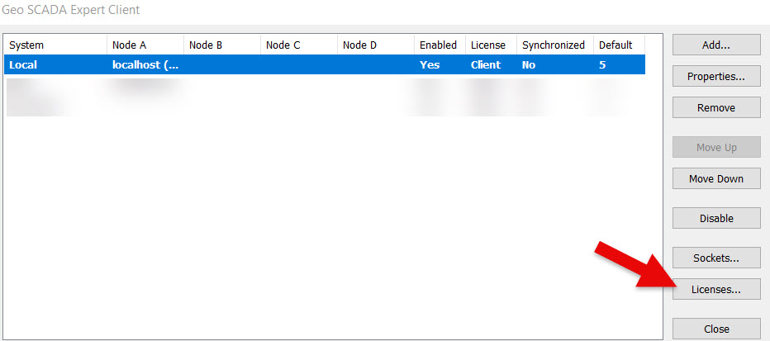This screenshot has height=341, width=770.
Task: Click the No value under Synchronized
Action: coord(529,64)
